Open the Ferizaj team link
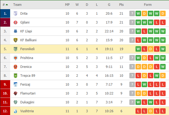 (25, 84)
